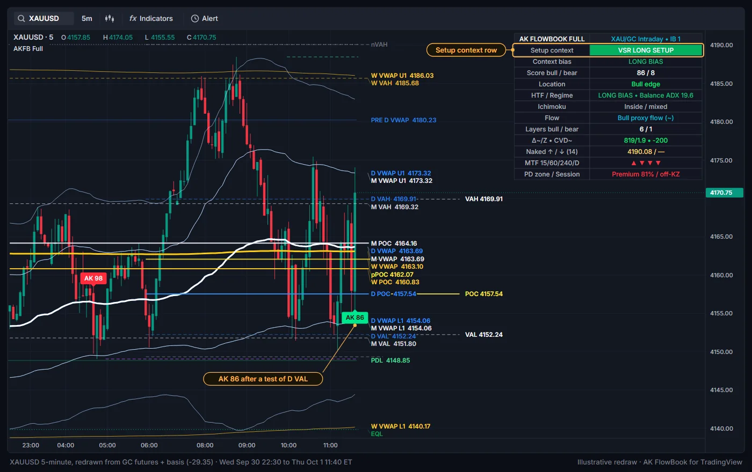Viewport: 752px width, 472px height.
Task: Select the Premium 81% / off-KZ cell
Action: point(646,174)
